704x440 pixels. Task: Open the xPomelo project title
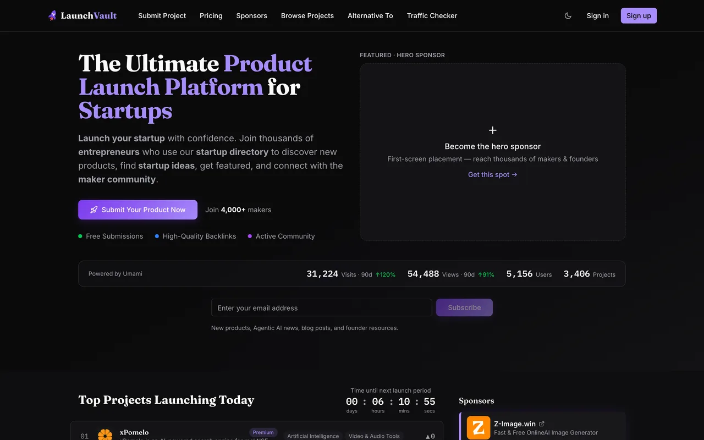coord(134,432)
